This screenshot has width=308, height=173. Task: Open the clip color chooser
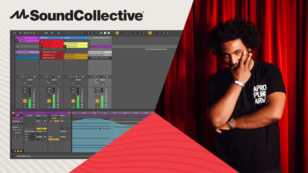pos(18,118)
